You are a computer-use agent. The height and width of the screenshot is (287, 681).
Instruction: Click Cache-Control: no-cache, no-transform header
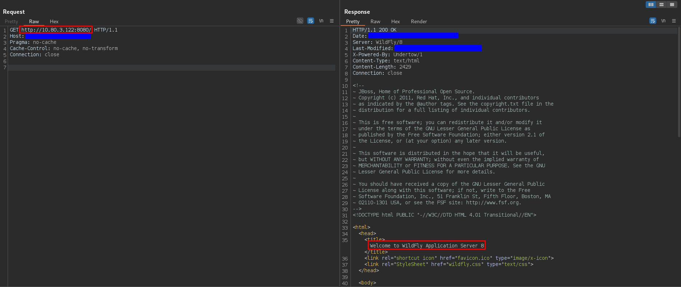pos(64,48)
